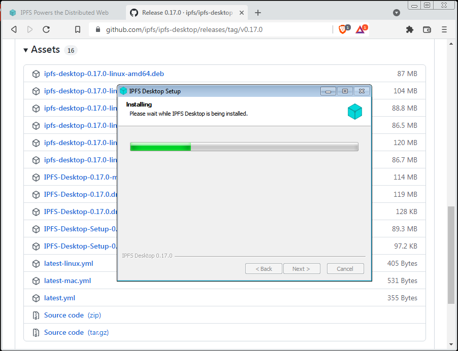Click Next in the installer dialog

pos(302,269)
